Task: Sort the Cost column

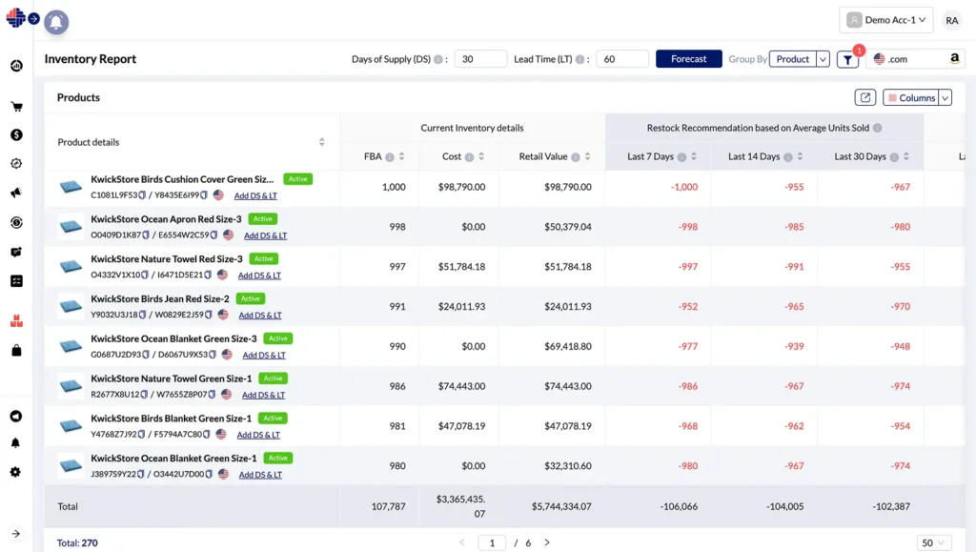Action: click(481, 156)
